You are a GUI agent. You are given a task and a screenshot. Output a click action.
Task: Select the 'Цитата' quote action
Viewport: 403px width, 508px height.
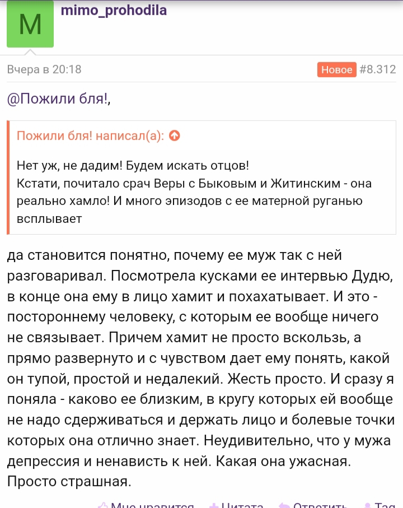[242, 505]
